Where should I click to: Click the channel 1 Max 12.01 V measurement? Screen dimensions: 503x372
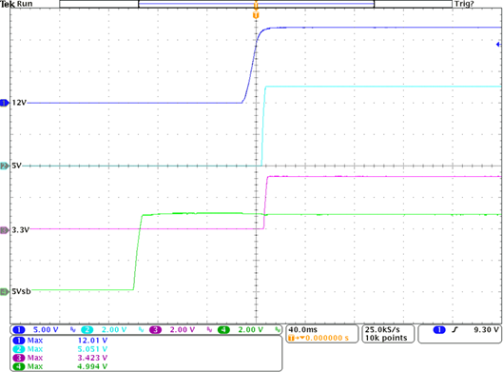coord(60,341)
